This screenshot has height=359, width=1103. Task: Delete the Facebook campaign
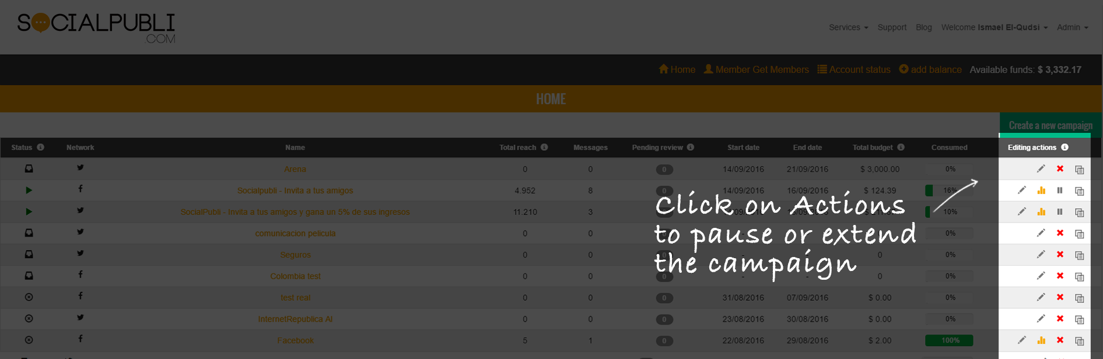(x=1060, y=340)
